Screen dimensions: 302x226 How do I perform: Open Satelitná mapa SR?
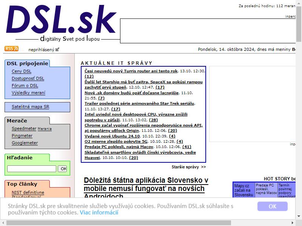31,107
